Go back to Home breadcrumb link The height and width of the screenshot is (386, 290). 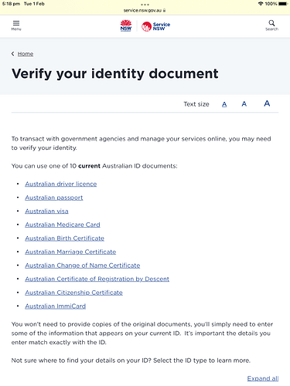[26, 54]
